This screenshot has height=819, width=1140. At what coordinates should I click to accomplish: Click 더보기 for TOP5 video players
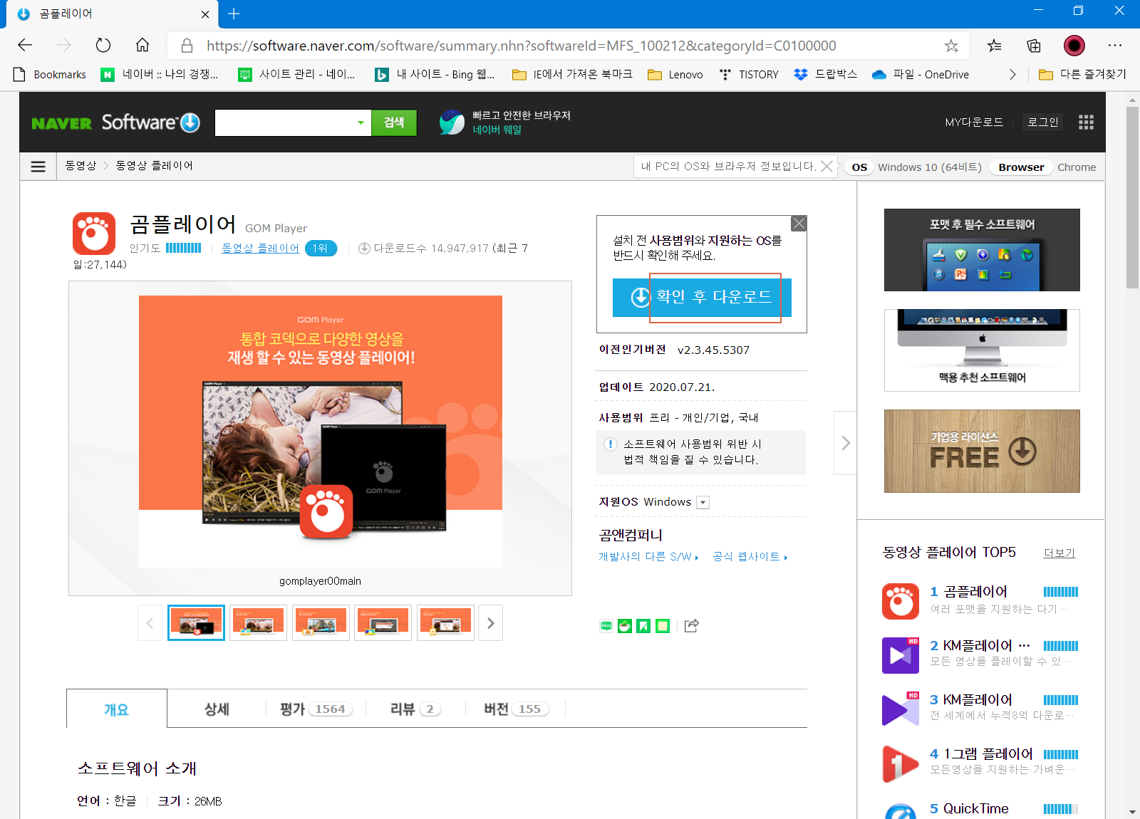tap(1059, 553)
